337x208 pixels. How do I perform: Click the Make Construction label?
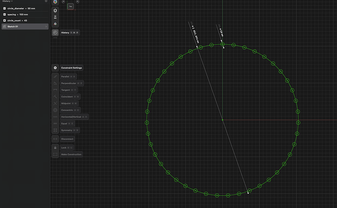pos(71,154)
